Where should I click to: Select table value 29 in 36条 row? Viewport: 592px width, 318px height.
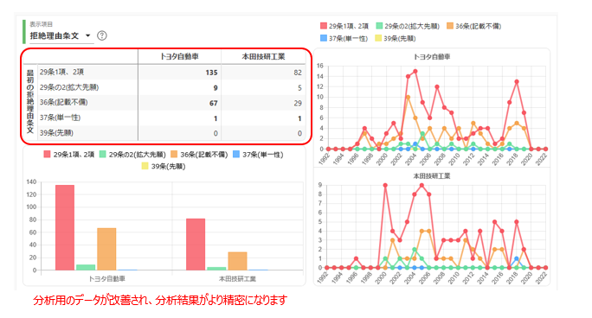298,103
